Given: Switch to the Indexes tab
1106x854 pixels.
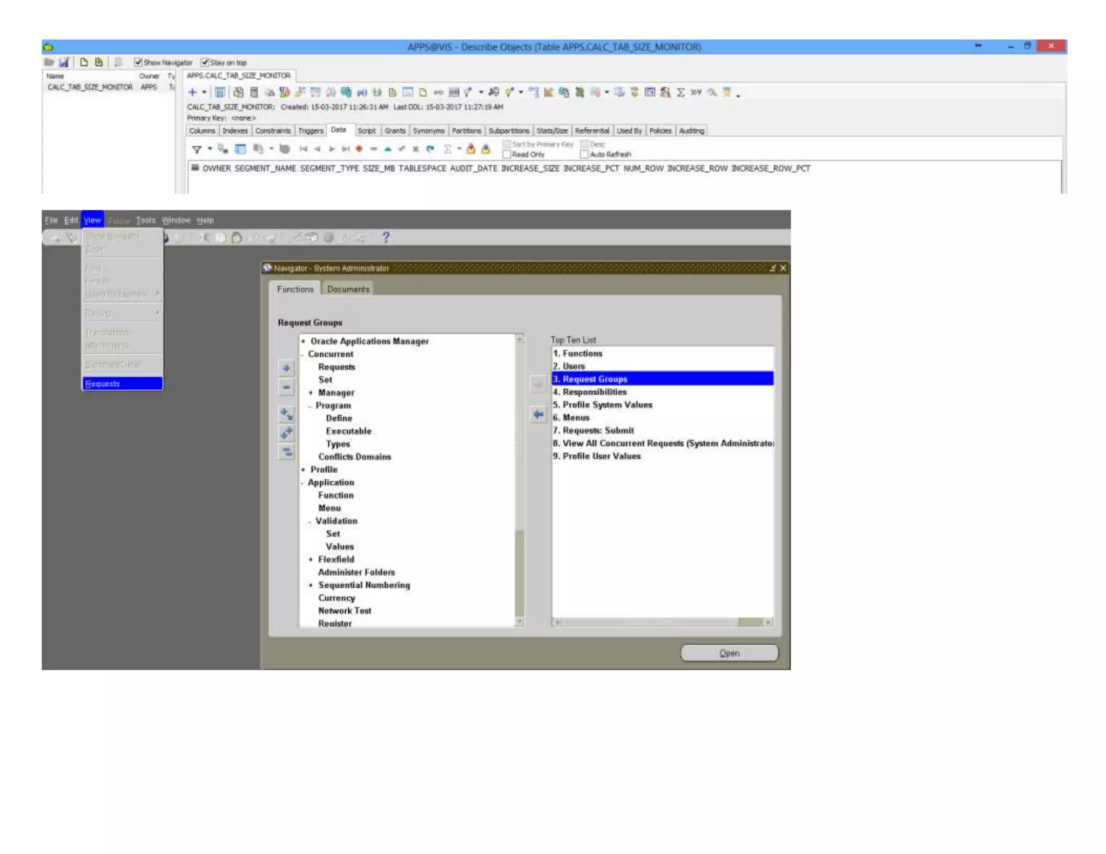Looking at the screenshot, I should 235,131.
